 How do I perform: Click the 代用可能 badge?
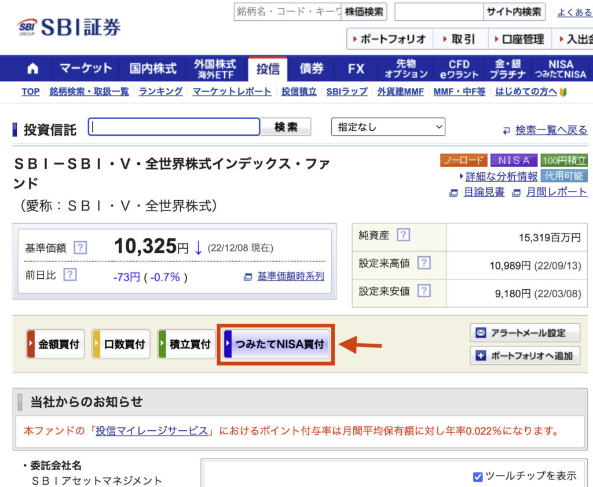(x=564, y=176)
